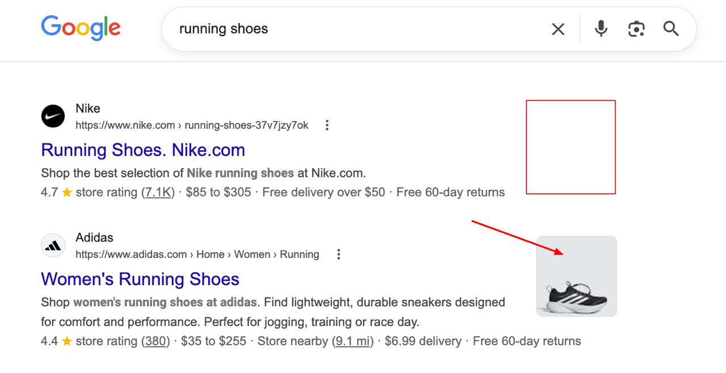Open Google Lens image search
This screenshot has width=726, height=373.
point(636,29)
